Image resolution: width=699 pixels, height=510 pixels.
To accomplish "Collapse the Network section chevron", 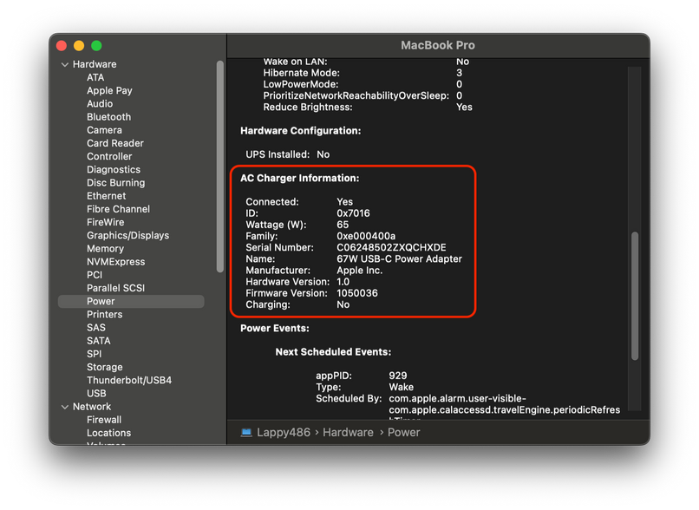I will [65, 407].
